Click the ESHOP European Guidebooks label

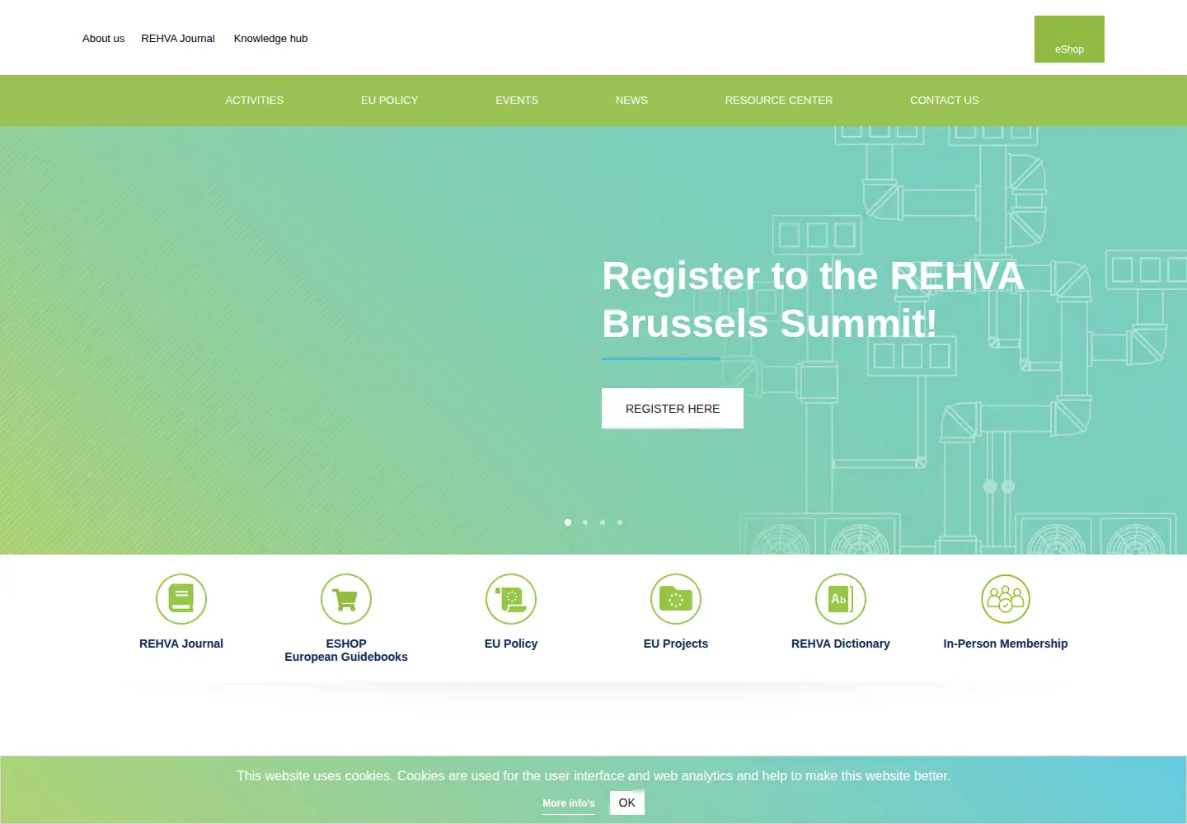(346, 650)
